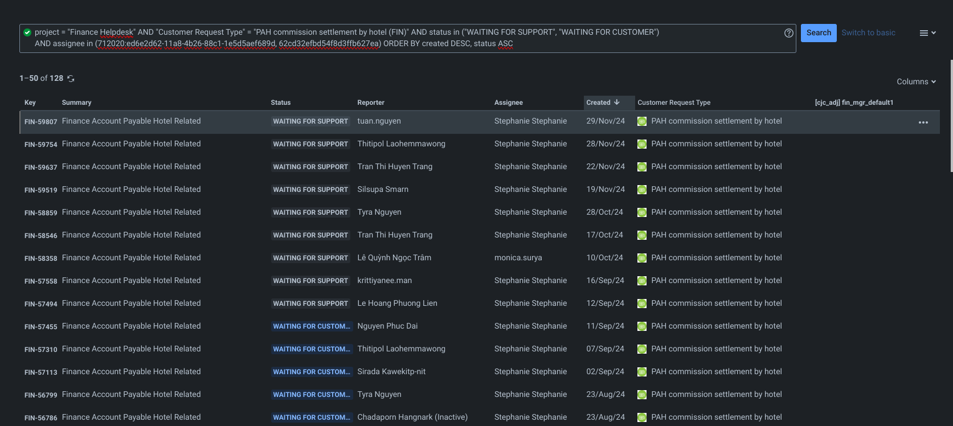The height and width of the screenshot is (426, 953).
Task: Click the blue Search button
Action: coord(819,33)
